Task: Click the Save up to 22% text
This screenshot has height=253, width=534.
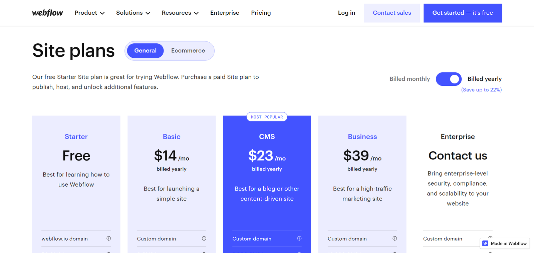Action: (481, 90)
